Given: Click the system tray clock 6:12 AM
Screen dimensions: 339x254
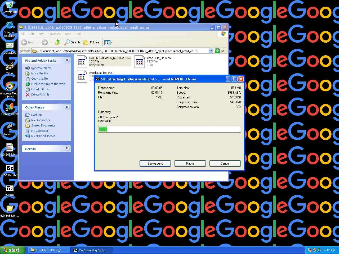Looking at the screenshot, I should coord(329,250).
